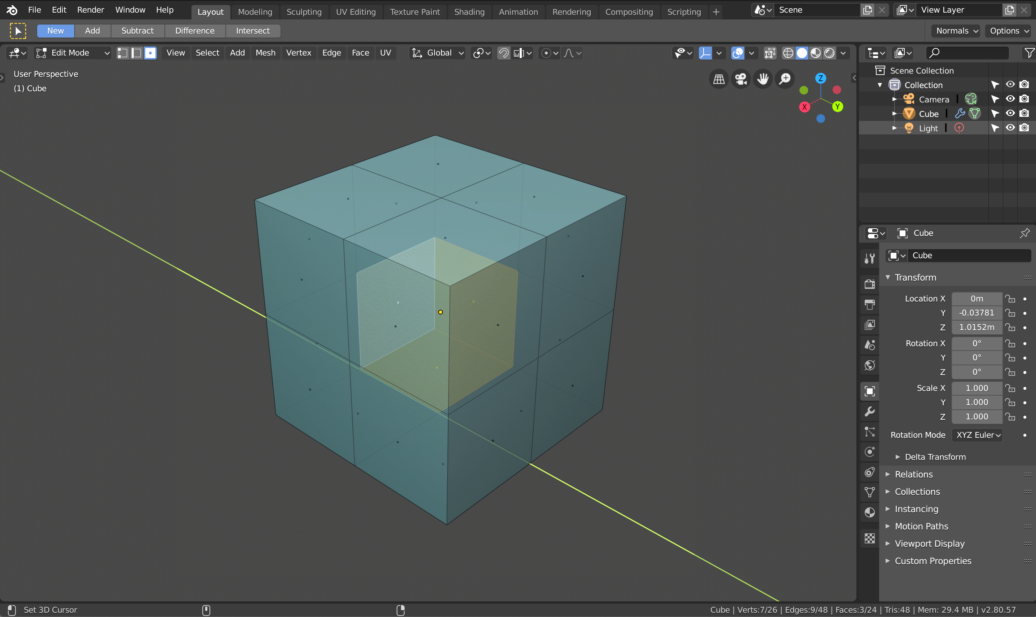Click the pan view hand icon
The width and height of the screenshot is (1036, 617).
(763, 79)
